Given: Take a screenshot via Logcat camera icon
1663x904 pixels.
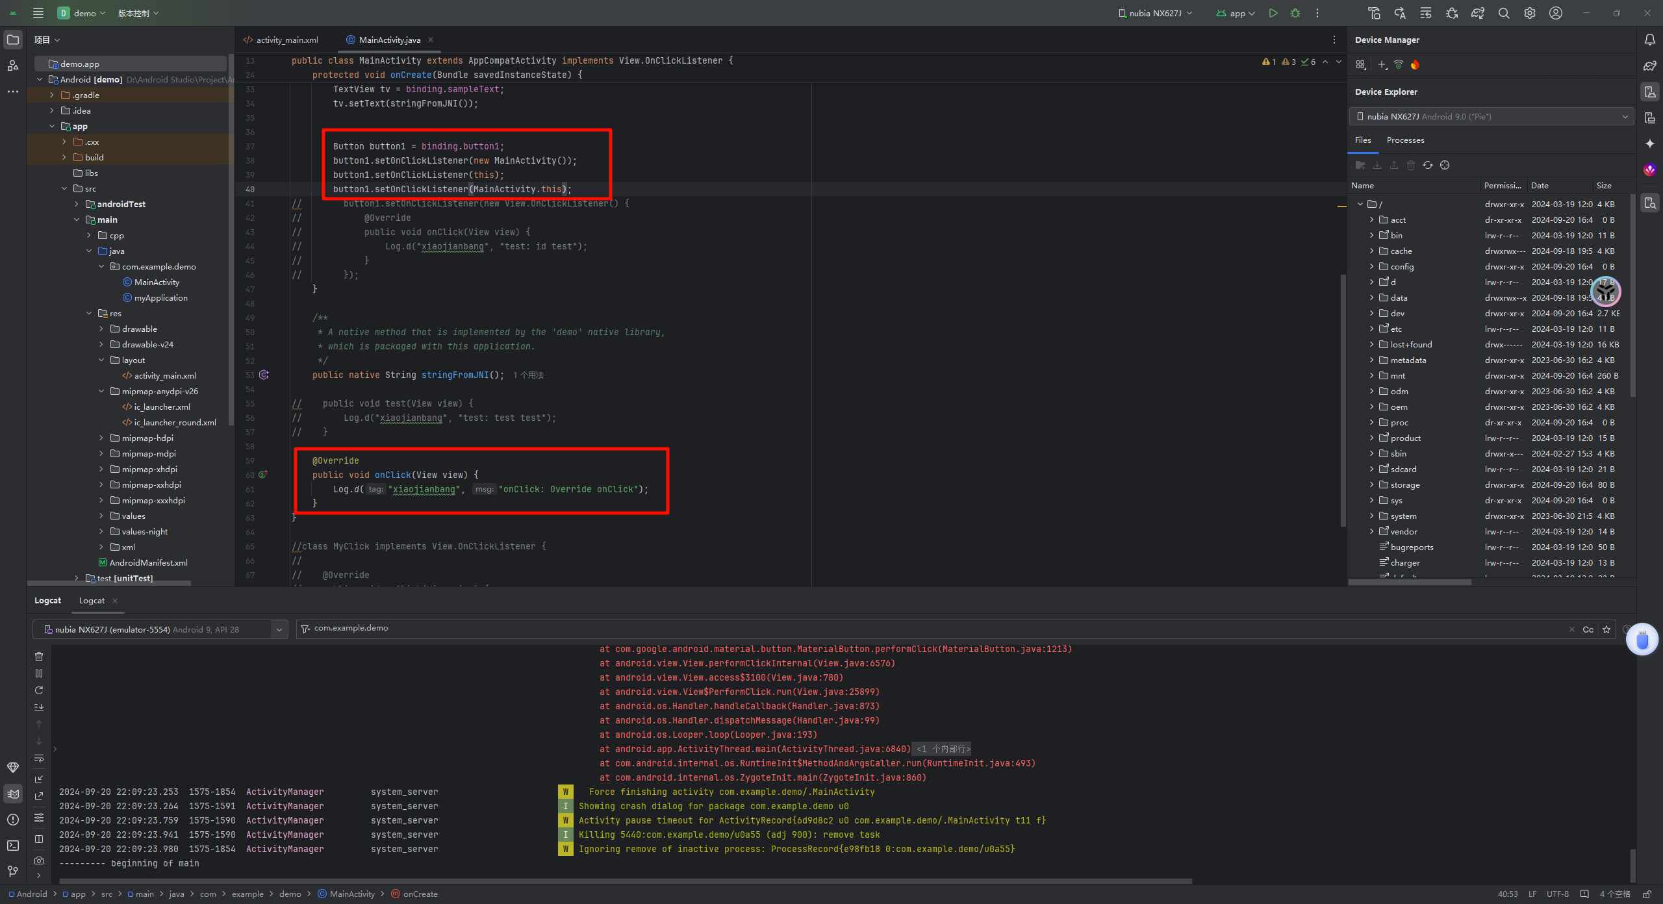Looking at the screenshot, I should click(39, 860).
